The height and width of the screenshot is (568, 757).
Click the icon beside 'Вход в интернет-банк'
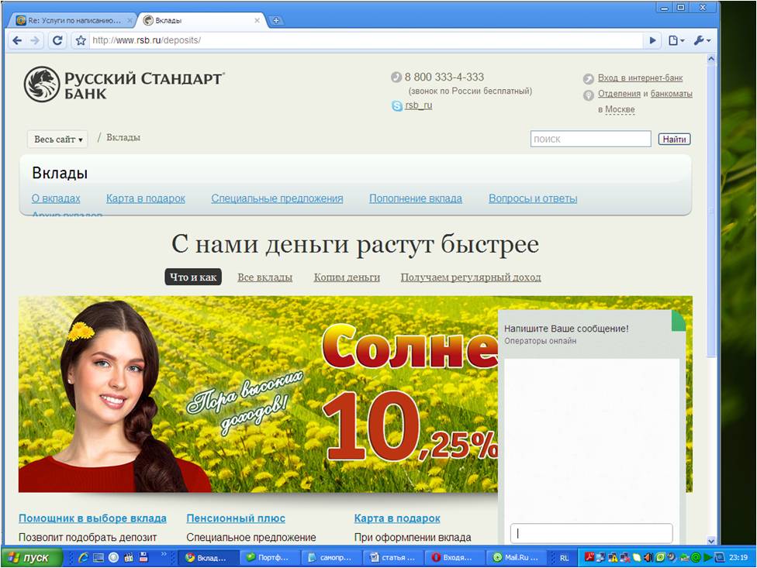tap(589, 78)
